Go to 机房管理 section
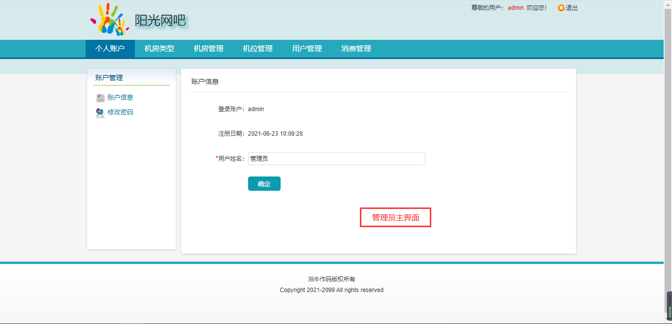This screenshot has width=672, height=324. [209, 49]
